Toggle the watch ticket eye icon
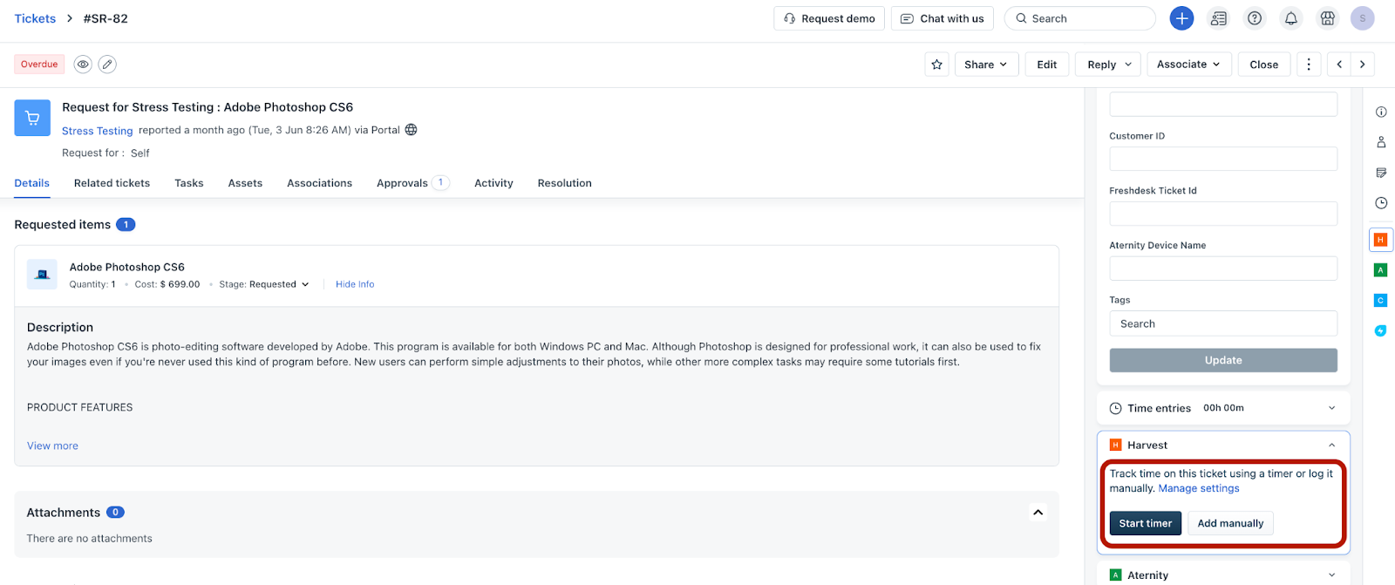1395x585 pixels. tap(83, 65)
